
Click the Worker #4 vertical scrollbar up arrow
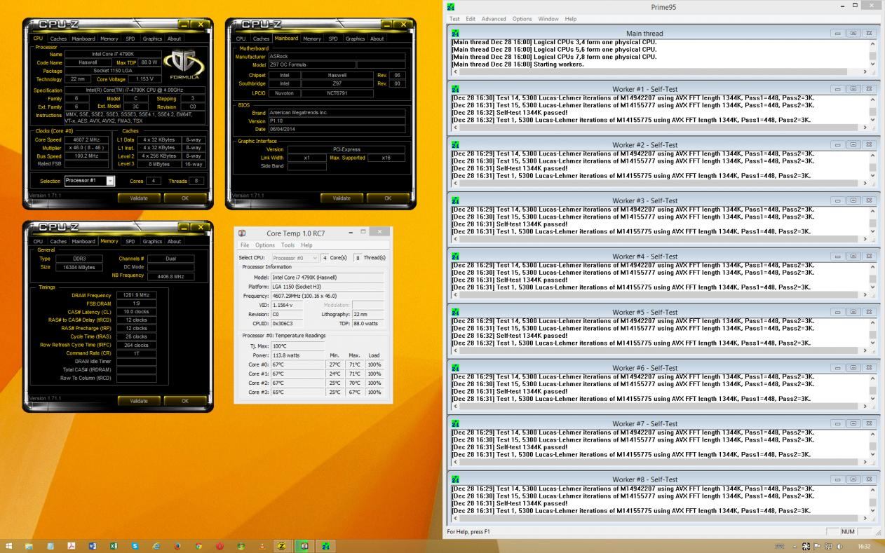873,267
